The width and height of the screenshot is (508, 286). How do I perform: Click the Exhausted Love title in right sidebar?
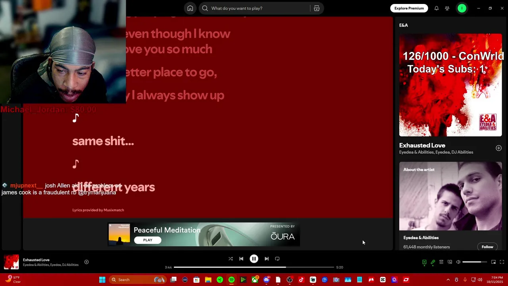click(x=422, y=145)
